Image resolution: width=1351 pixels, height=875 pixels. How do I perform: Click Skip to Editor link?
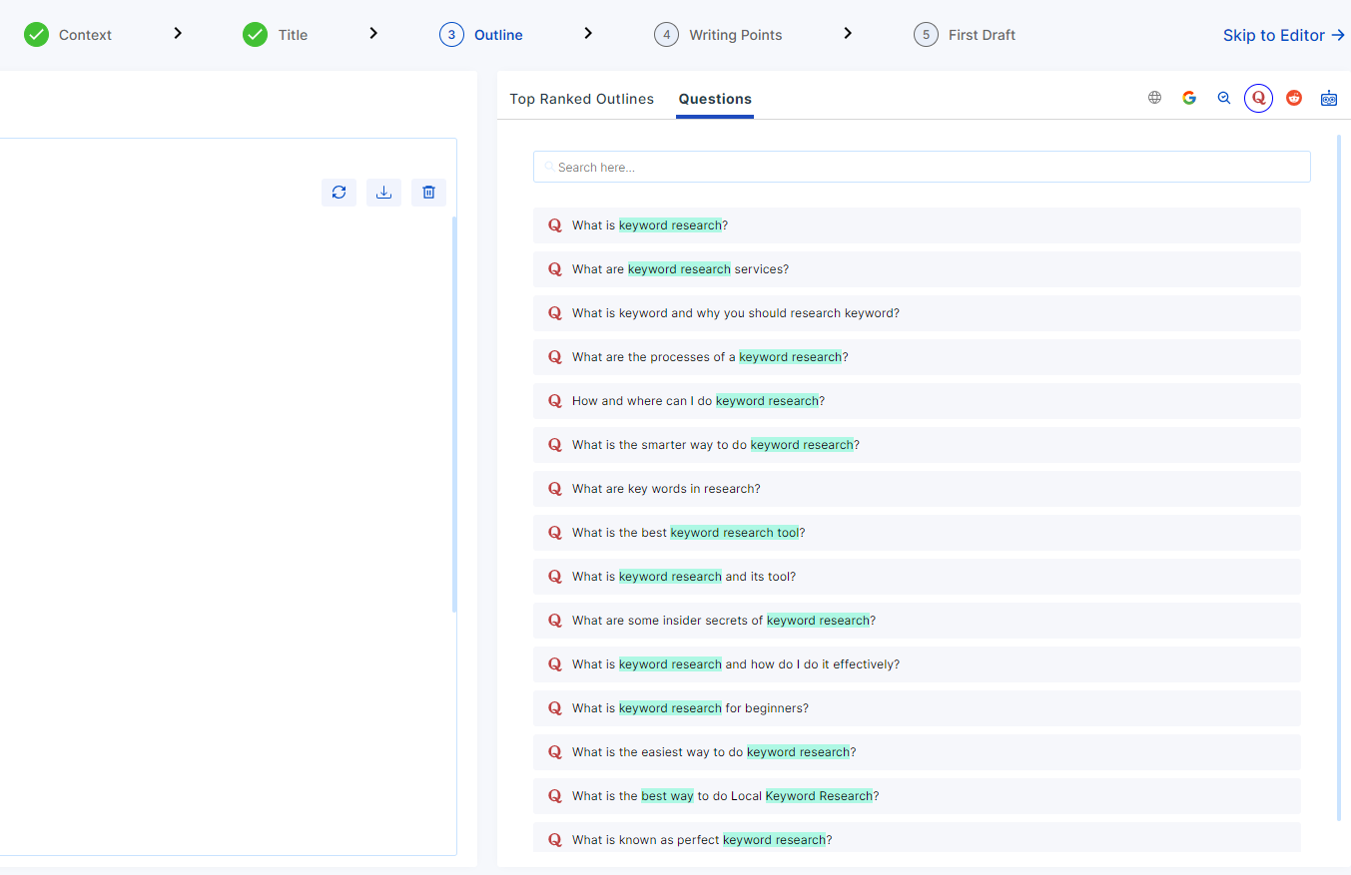click(x=1283, y=35)
